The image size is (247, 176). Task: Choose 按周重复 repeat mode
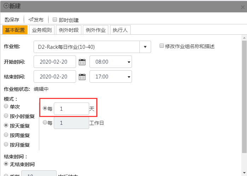(x=6, y=135)
